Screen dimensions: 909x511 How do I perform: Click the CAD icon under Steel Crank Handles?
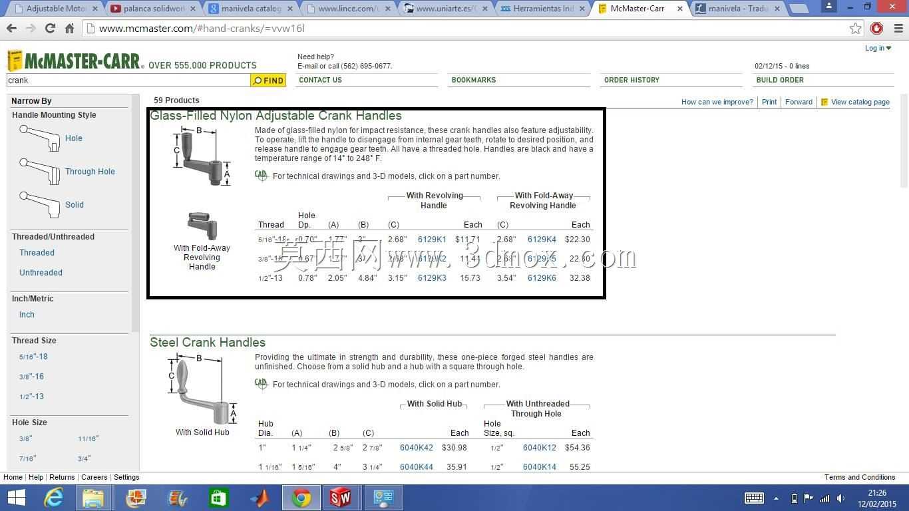point(261,384)
